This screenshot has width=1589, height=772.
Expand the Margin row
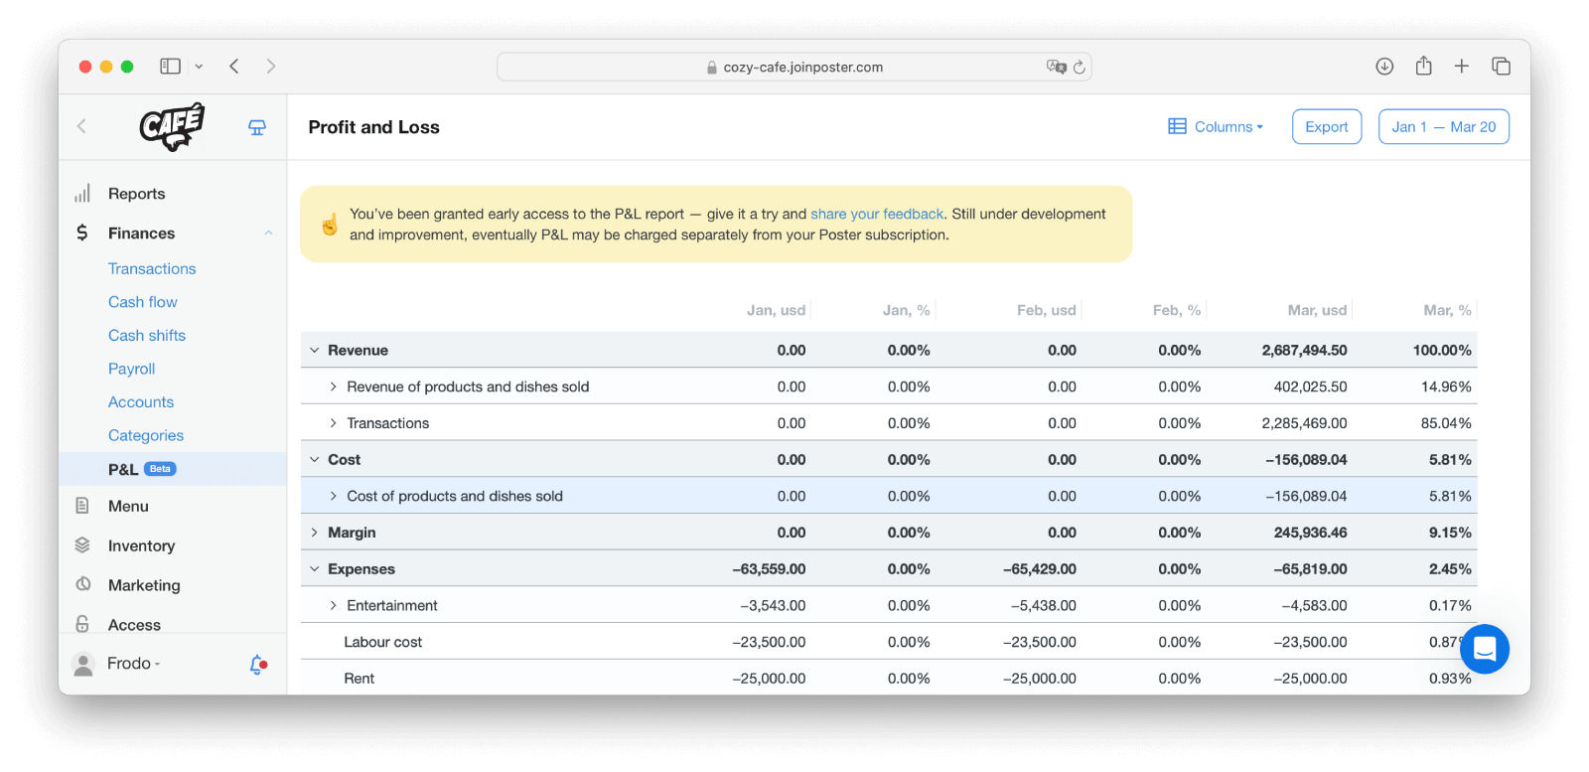315,533
